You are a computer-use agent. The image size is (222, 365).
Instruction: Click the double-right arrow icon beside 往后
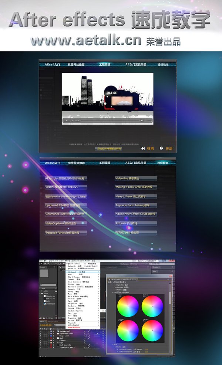pyautogui.click(x=161, y=148)
